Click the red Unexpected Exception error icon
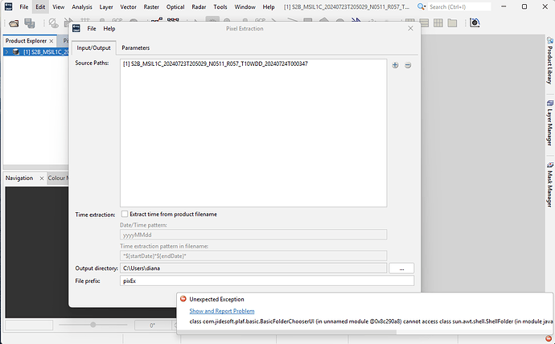 coord(183,299)
